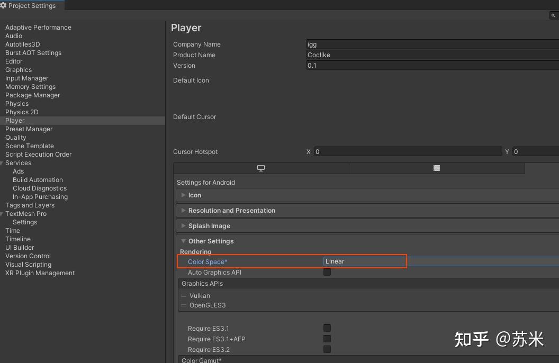Expand the Icon settings section

(x=195, y=195)
